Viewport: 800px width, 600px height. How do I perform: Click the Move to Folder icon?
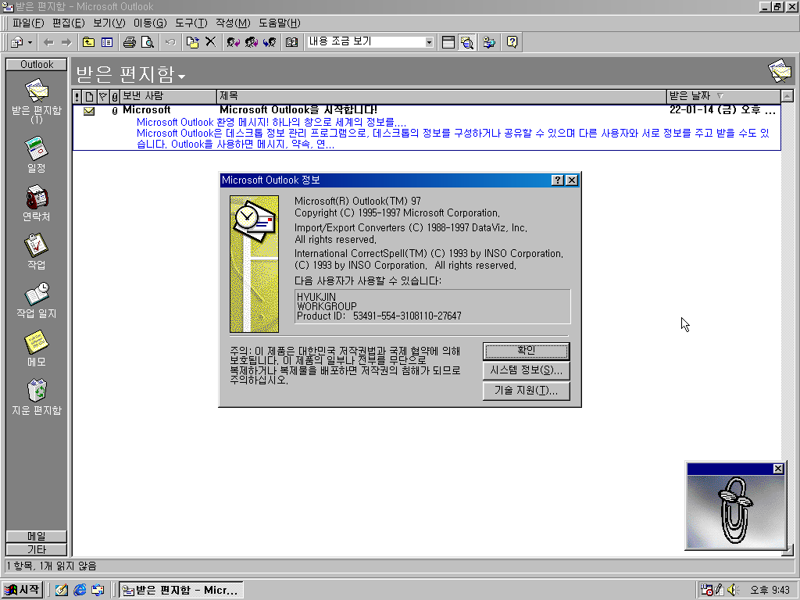192,42
